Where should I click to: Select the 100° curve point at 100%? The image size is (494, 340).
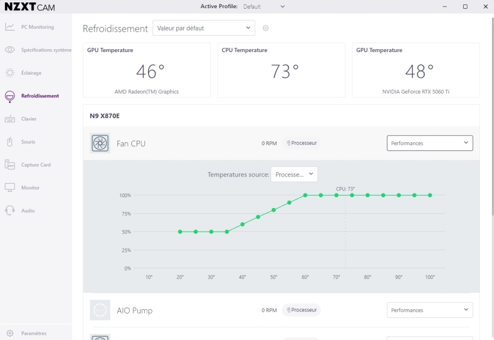pyautogui.click(x=430, y=195)
